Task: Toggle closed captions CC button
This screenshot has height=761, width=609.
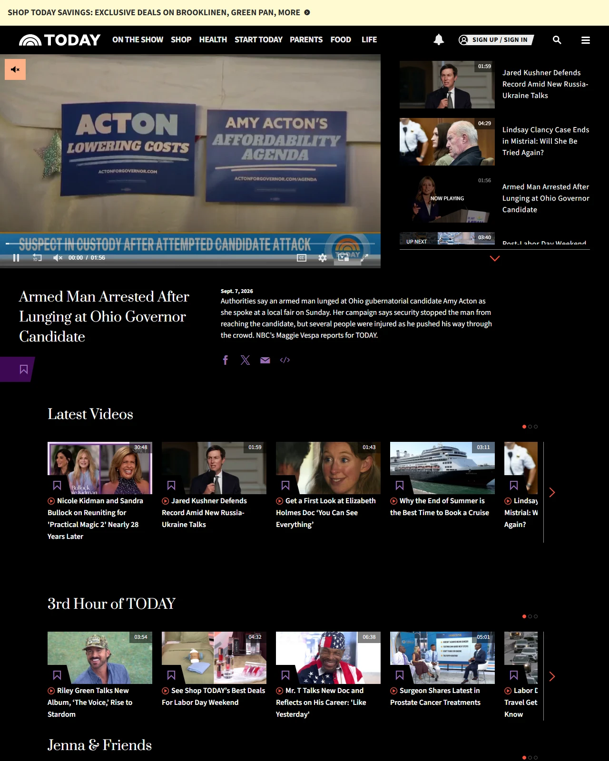Action: pos(302,258)
